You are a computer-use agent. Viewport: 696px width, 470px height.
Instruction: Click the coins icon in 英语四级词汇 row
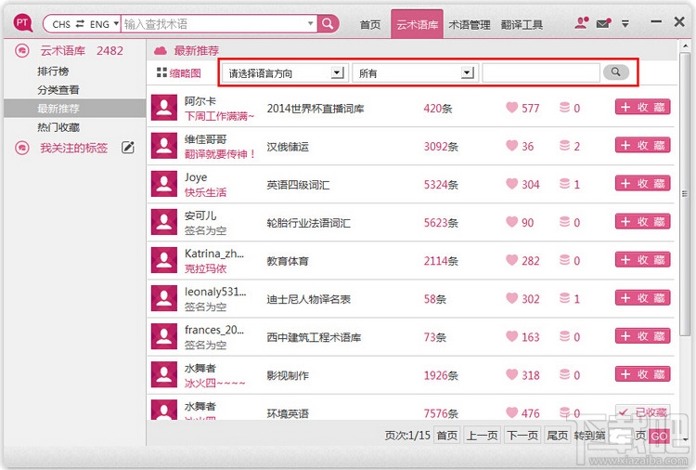pyautogui.click(x=564, y=184)
